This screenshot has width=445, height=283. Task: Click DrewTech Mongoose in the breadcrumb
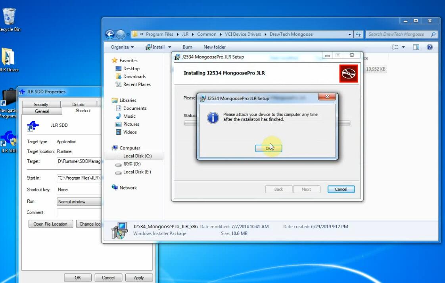tap(291, 34)
